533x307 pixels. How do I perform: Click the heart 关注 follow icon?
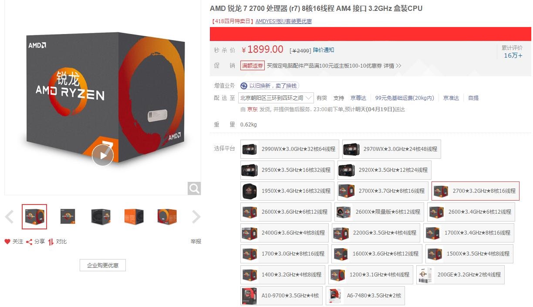pyautogui.click(x=7, y=242)
